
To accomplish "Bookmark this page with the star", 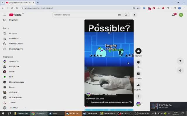I will (138, 8).
